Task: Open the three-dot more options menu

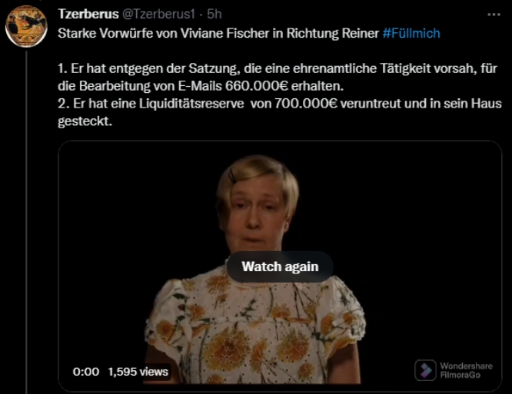Action: [x=494, y=15]
